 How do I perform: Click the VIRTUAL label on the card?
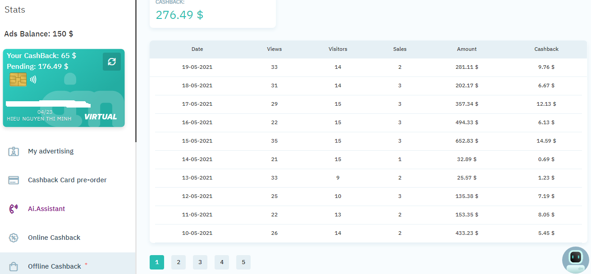[101, 117]
